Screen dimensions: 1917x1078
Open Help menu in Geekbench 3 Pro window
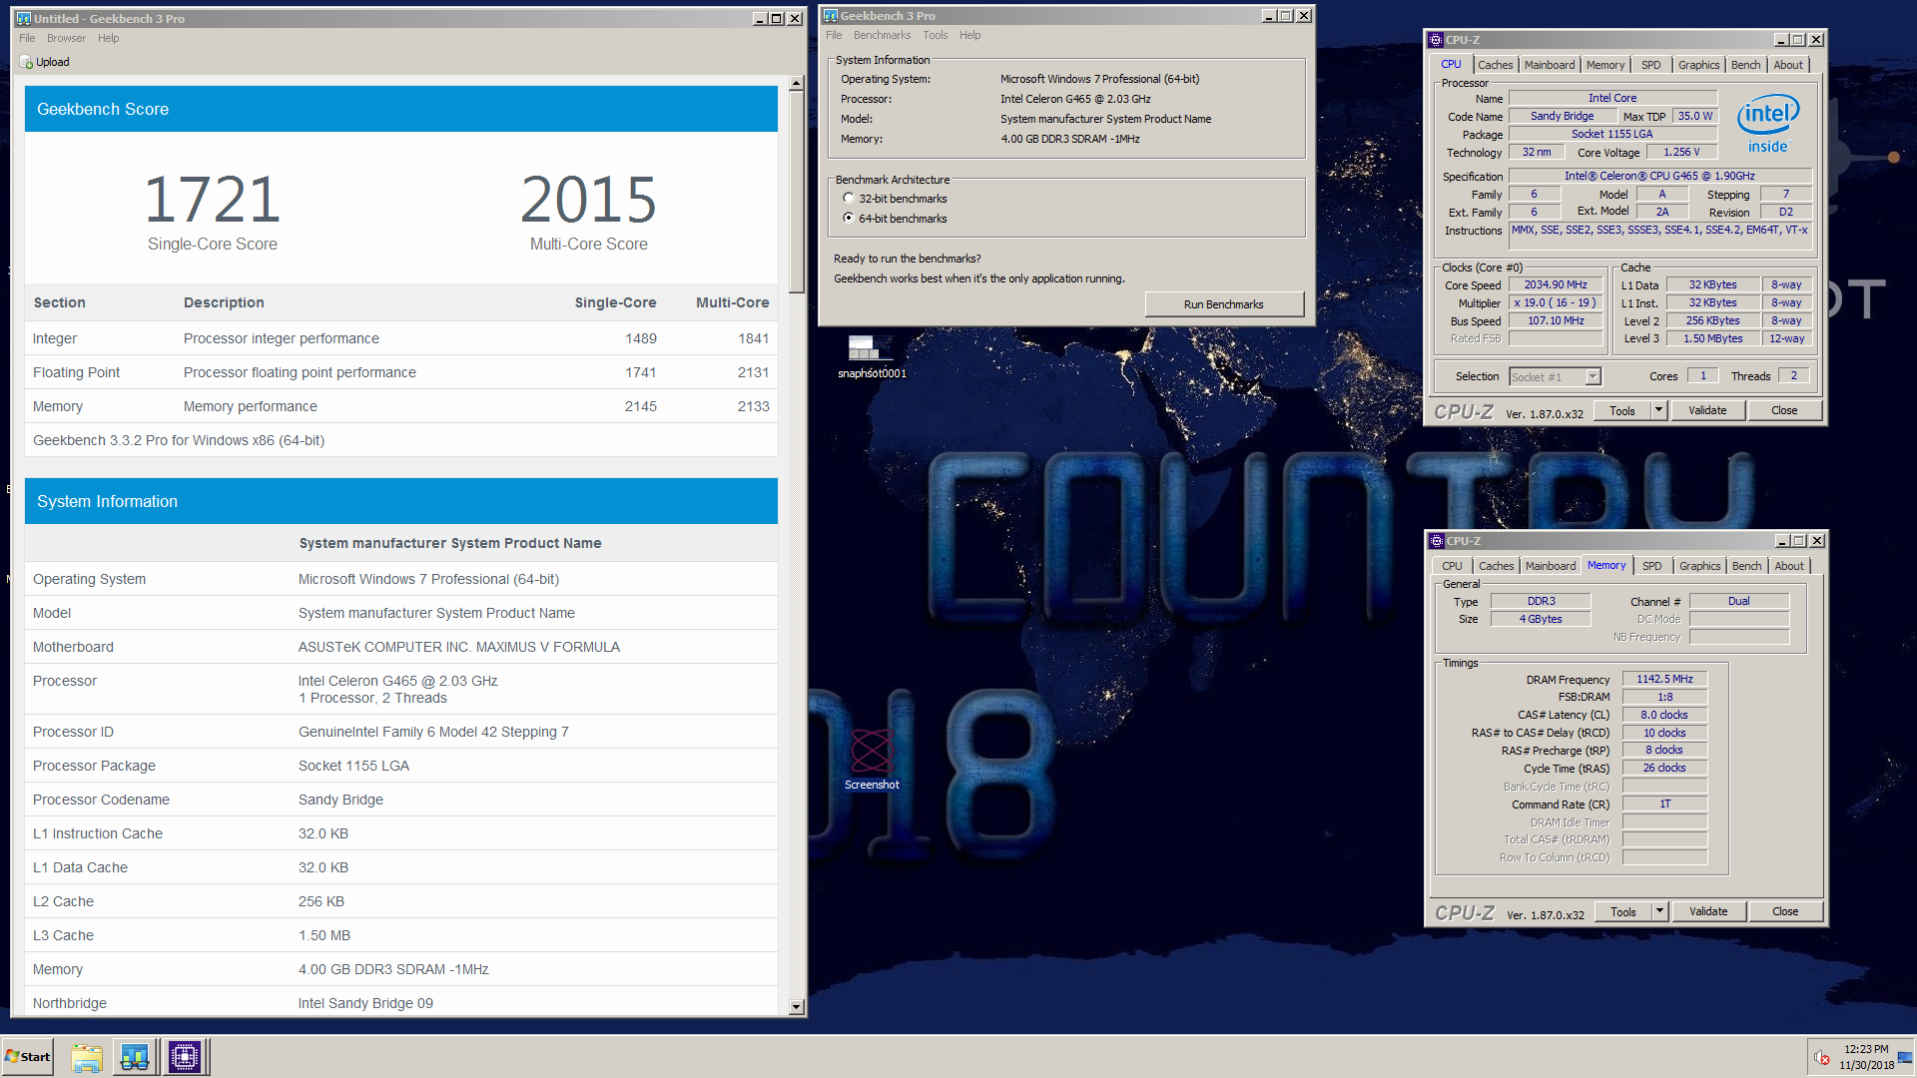[x=970, y=35]
